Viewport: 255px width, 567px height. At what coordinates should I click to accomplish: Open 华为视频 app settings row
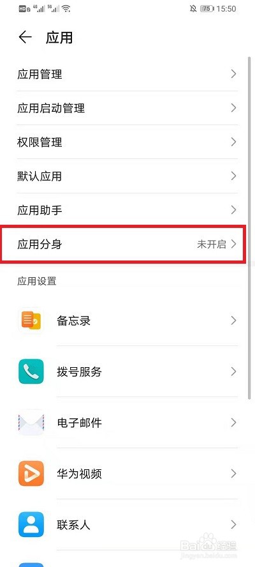click(127, 473)
